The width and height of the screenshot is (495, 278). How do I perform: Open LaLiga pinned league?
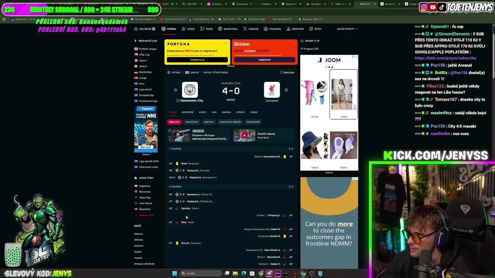tap(143, 78)
